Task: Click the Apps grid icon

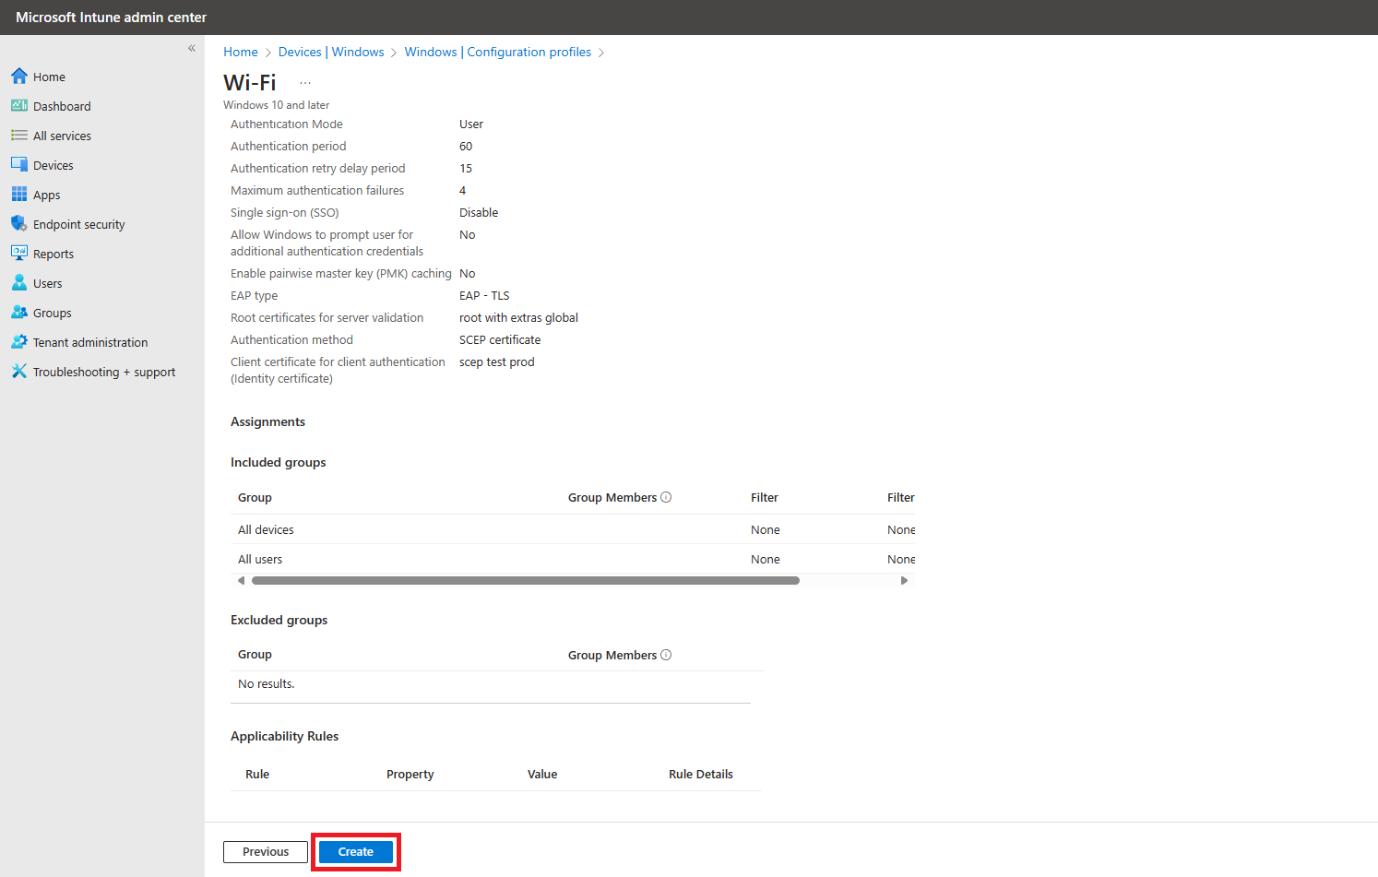Action: coord(19,194)
